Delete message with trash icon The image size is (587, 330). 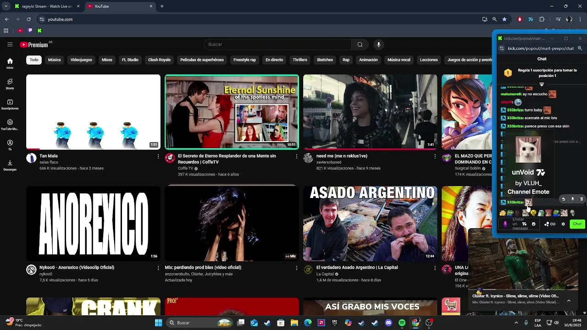pos(581,199)
